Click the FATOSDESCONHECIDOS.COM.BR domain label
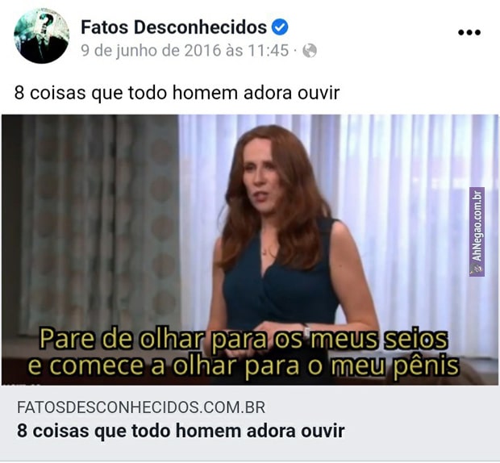This screenshot has height=463, width=500. click(141, 407)
